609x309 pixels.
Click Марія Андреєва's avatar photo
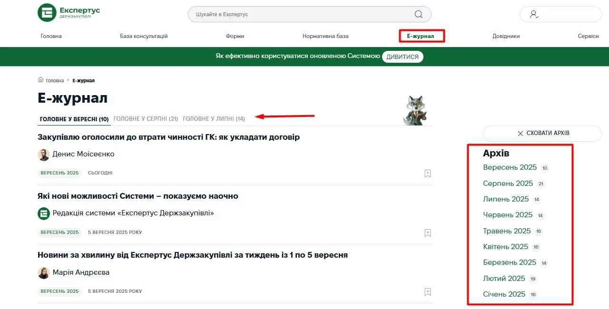click(x=44, y=272)
